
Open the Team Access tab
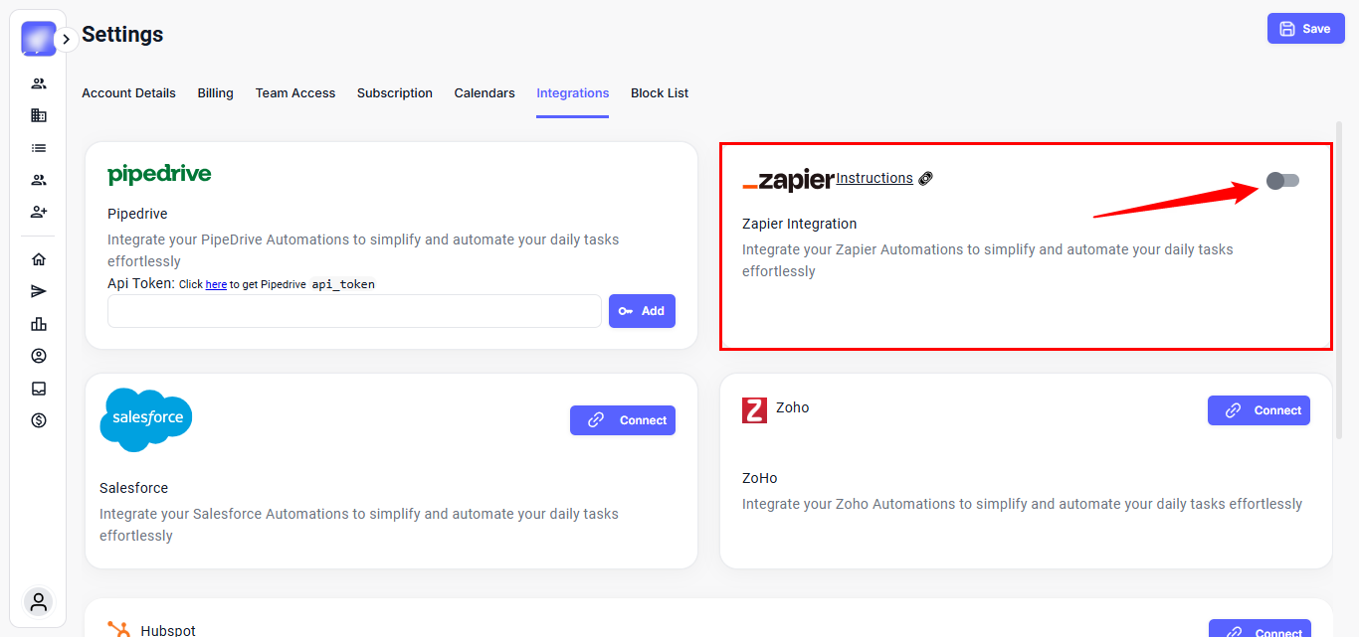(295, 93)
